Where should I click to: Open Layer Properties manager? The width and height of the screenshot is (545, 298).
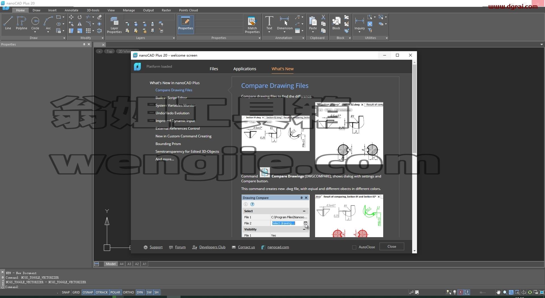coord(114,24)
